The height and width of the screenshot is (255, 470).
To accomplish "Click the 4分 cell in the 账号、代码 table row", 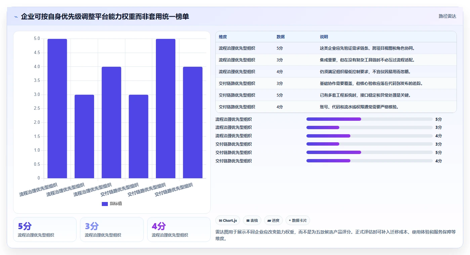I will 280,107.
